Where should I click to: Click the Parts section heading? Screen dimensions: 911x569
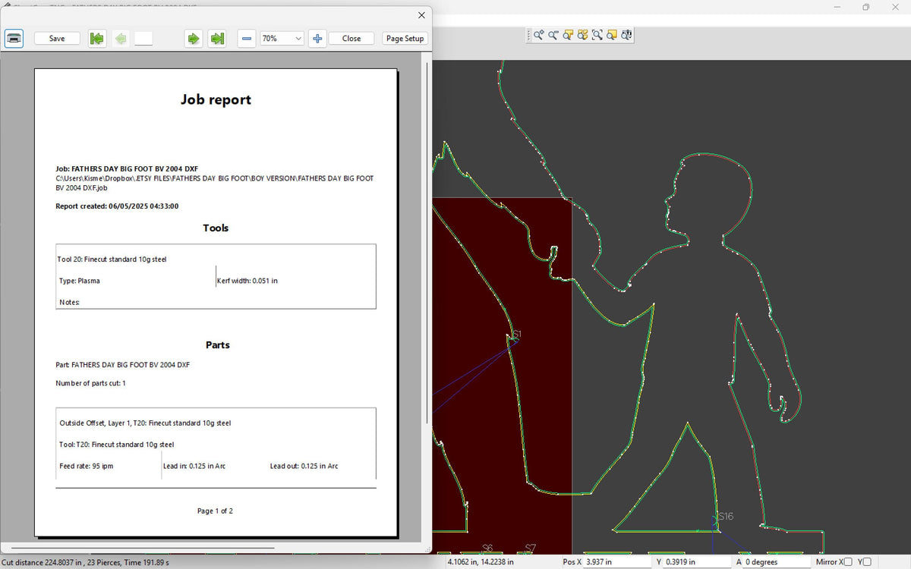pos(217,344)
